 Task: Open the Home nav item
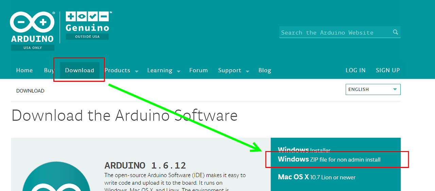[24, 70]
